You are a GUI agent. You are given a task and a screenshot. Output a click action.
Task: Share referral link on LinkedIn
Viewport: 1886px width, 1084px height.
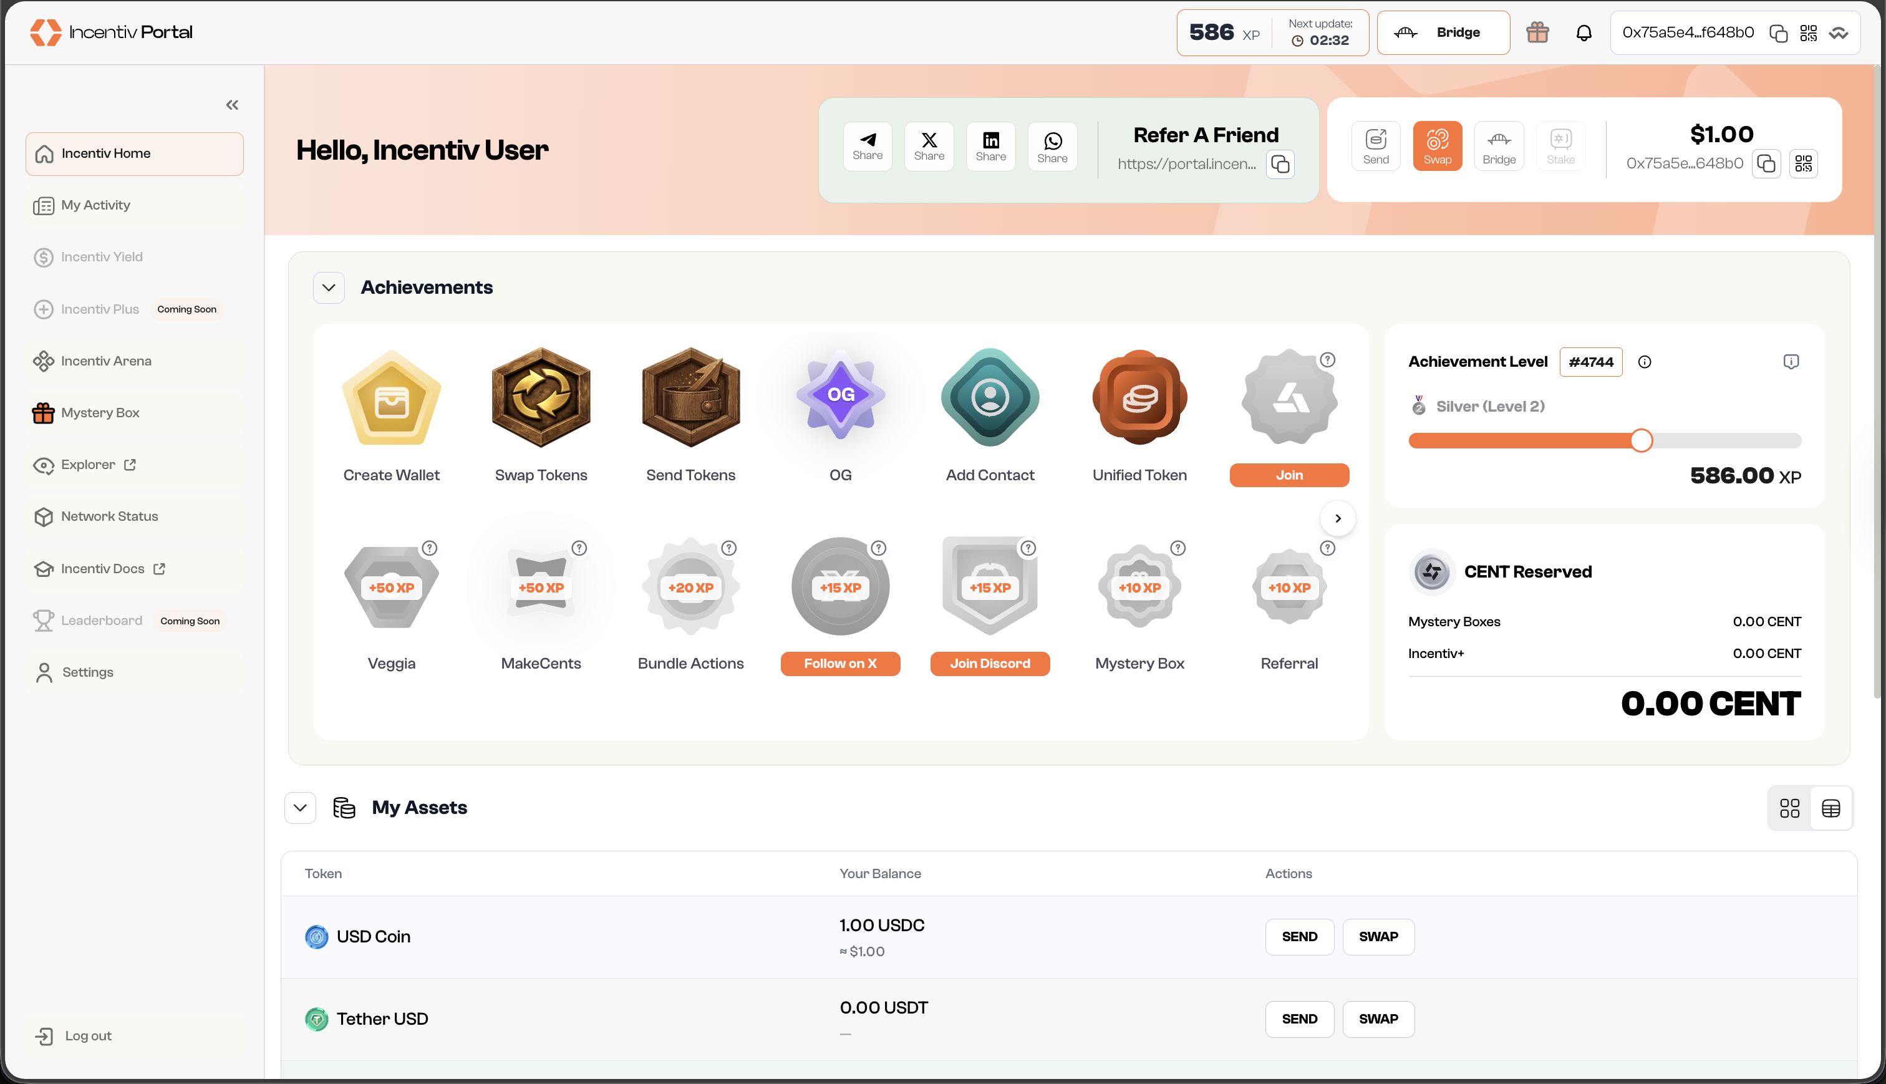click(990, 146)
